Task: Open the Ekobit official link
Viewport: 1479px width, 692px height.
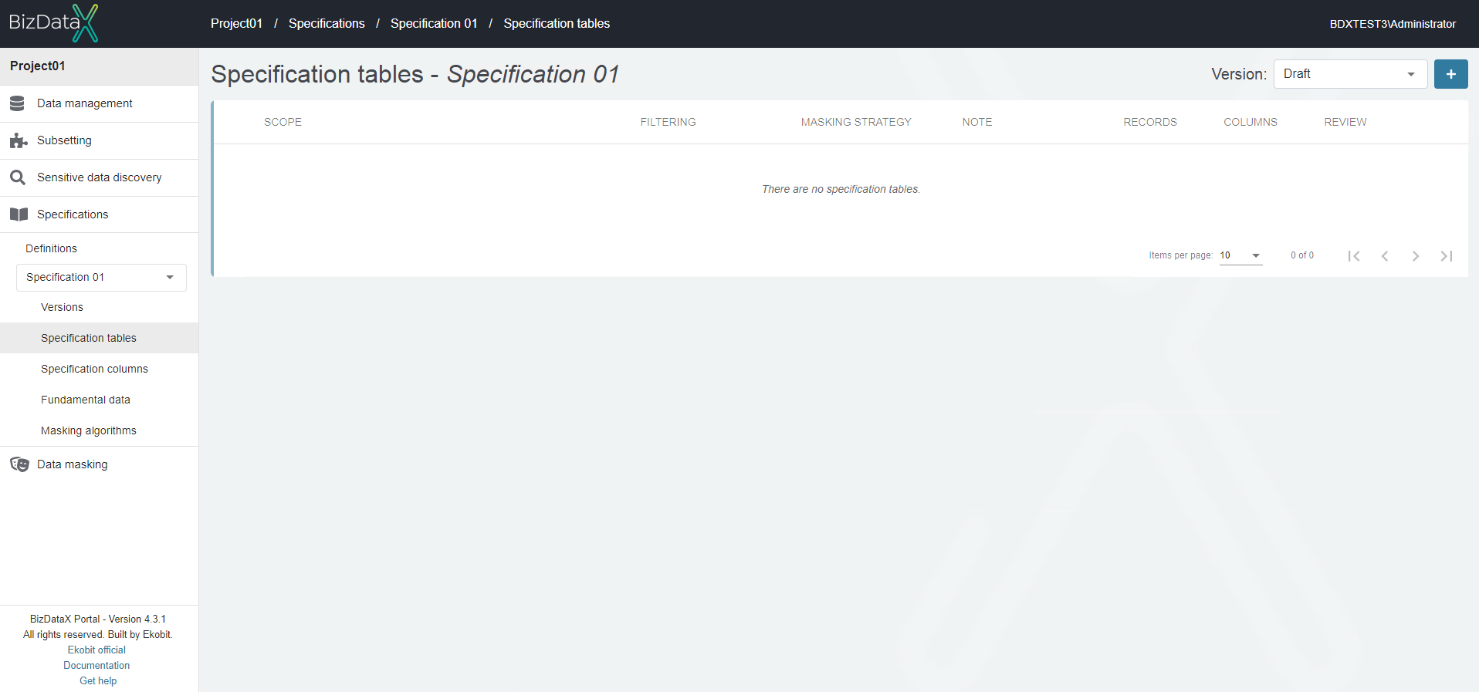Action: click(x=96, y=650)
